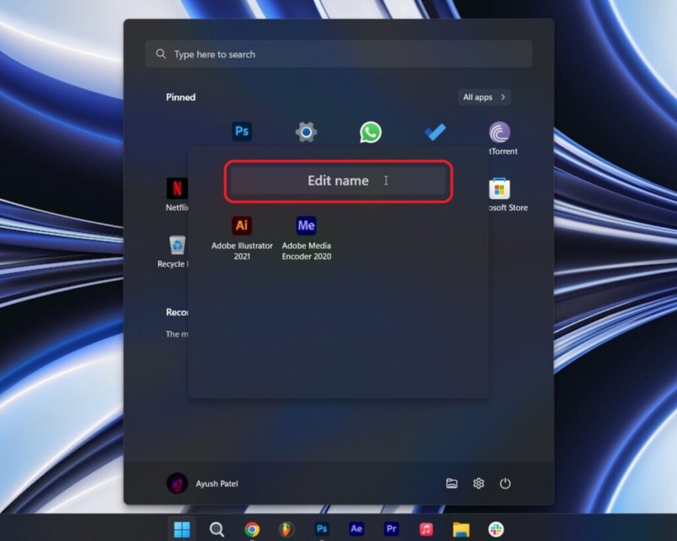Open BitTorrent pinned app

point(499,133)
